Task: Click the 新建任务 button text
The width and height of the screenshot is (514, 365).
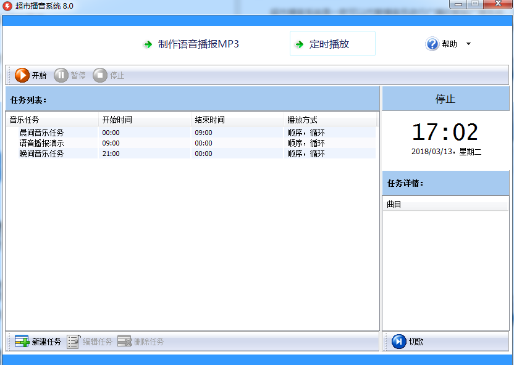Action: pos(46,342)
